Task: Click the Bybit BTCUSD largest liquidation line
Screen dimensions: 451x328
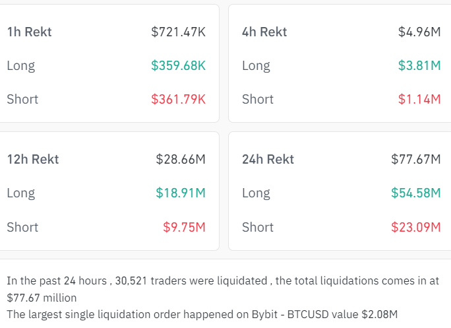Action: (x=202, y=315)
